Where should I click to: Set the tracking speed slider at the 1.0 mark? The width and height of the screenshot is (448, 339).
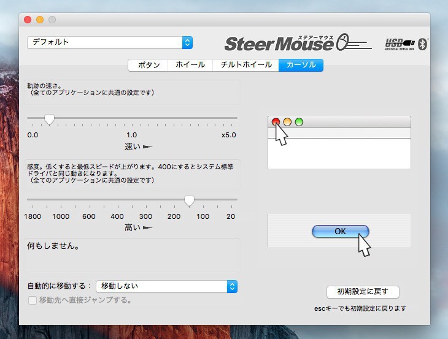click(132, 118)
